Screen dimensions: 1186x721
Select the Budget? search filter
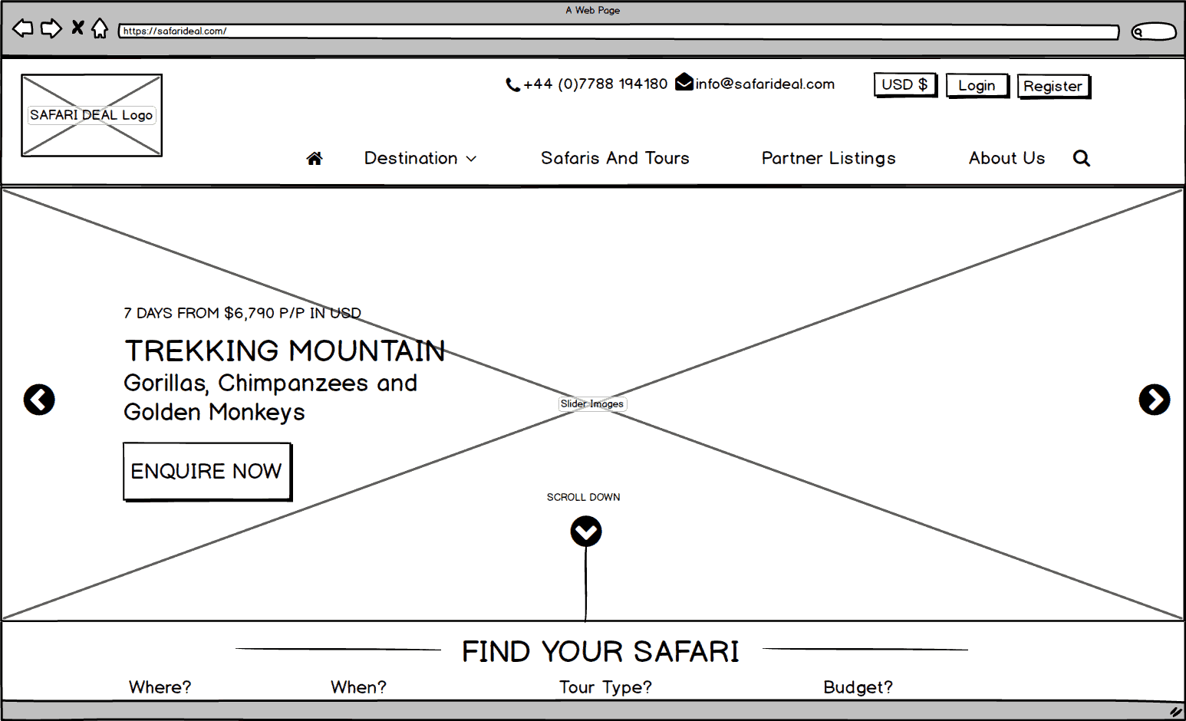click(x=858, y=687)
